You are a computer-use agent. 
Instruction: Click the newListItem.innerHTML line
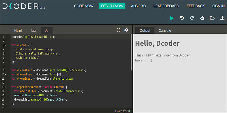[36, 95]
